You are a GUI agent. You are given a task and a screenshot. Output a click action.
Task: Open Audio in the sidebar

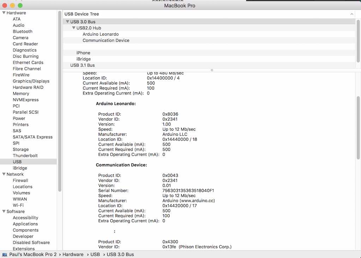click(x=18, y=25)
